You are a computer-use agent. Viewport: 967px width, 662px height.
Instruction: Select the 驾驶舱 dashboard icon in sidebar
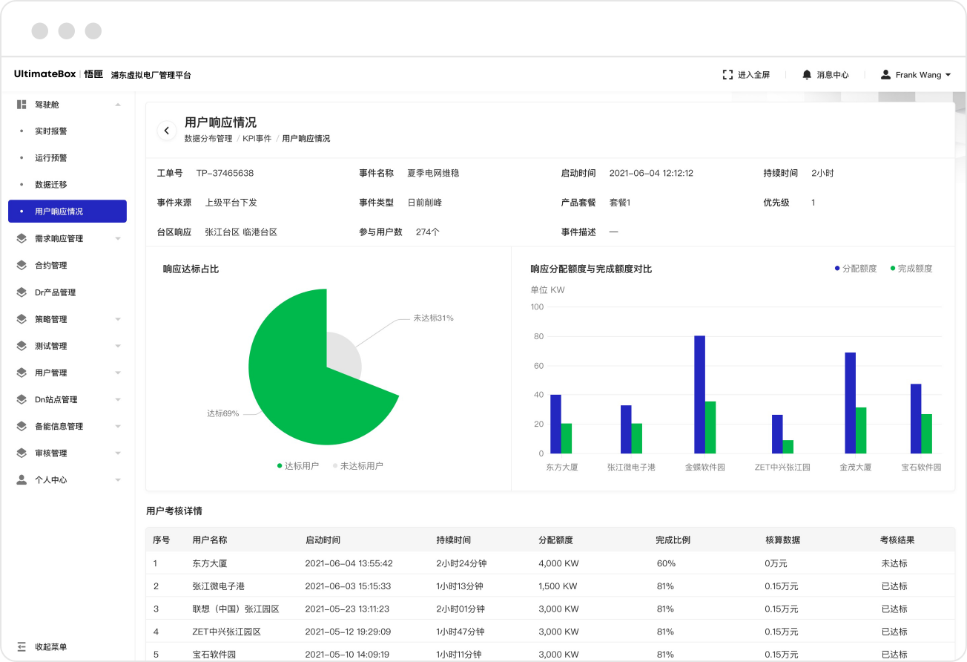tap(21, 104)
